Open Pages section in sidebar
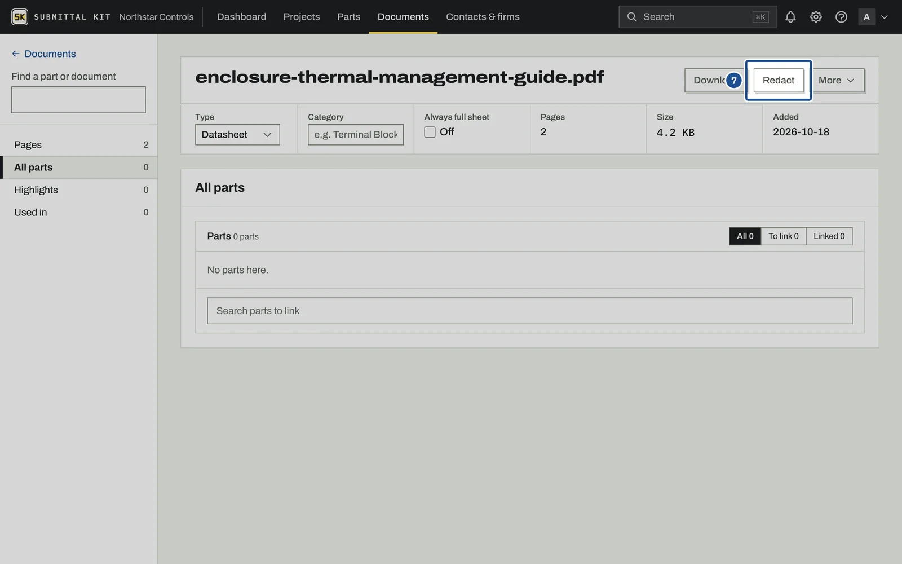The image size is (902, 564). point(78,145)
